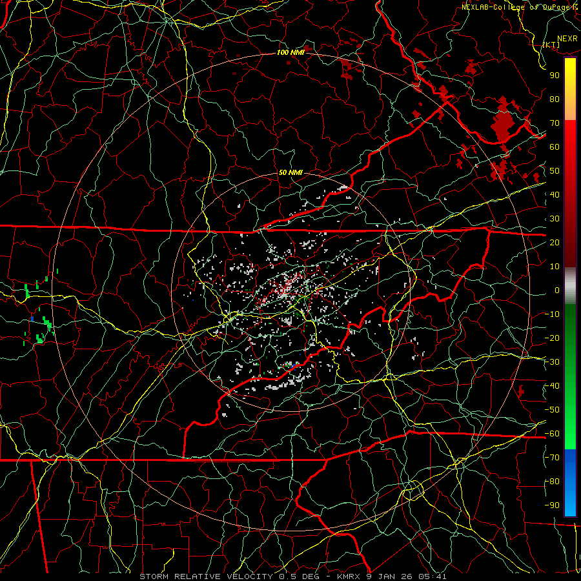Pick the bright green band near -60
The width and height of the screenshot is (581, 581).
coord(570,435)
